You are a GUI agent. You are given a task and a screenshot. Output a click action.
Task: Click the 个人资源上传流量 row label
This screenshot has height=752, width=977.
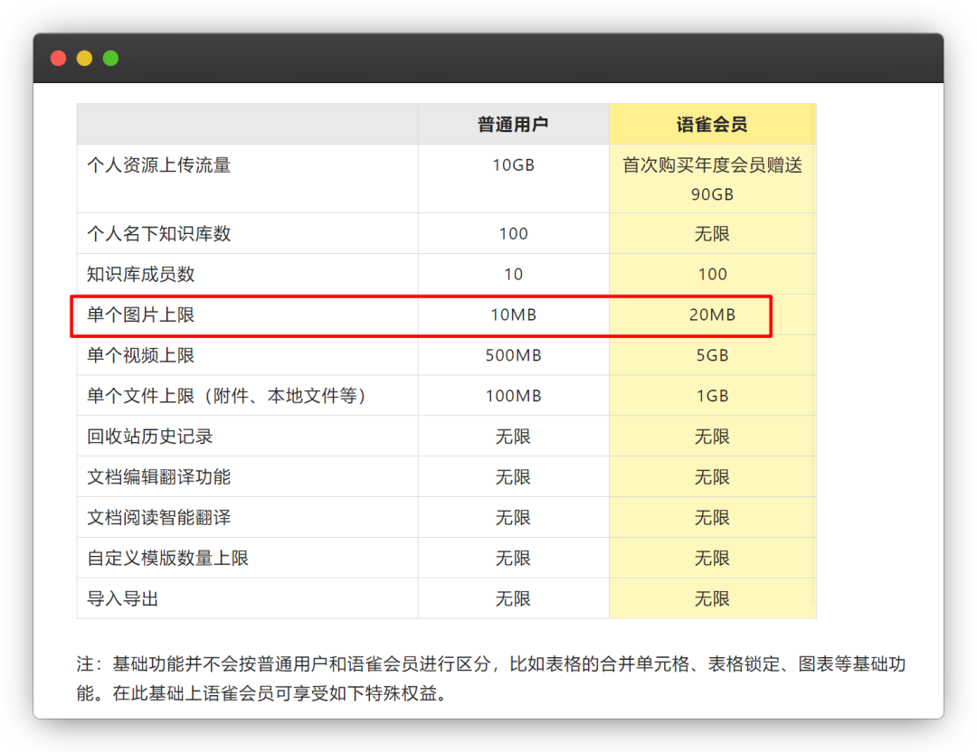tap(159, 165)
